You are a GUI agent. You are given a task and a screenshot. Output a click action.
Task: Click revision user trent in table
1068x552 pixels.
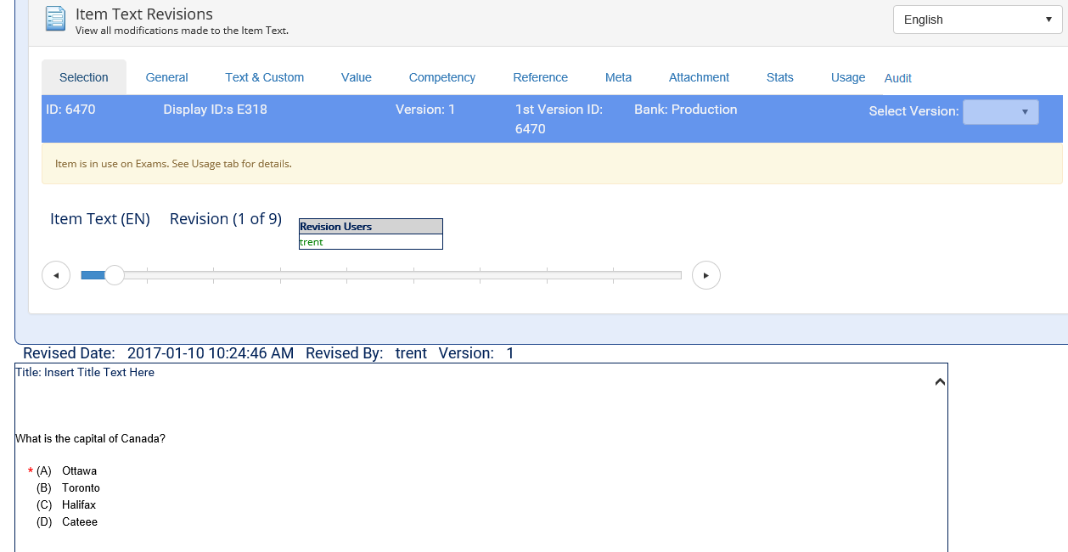(312, 242)
